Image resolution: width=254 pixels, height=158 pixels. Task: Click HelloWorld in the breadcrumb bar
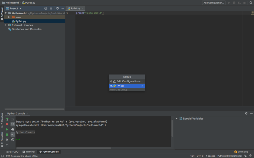[x=10, y=3]
